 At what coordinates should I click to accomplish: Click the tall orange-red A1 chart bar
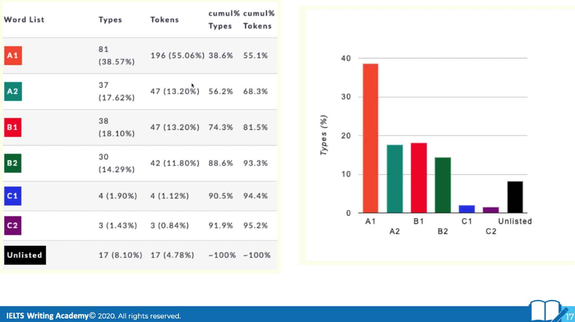[x=371, y=138]
